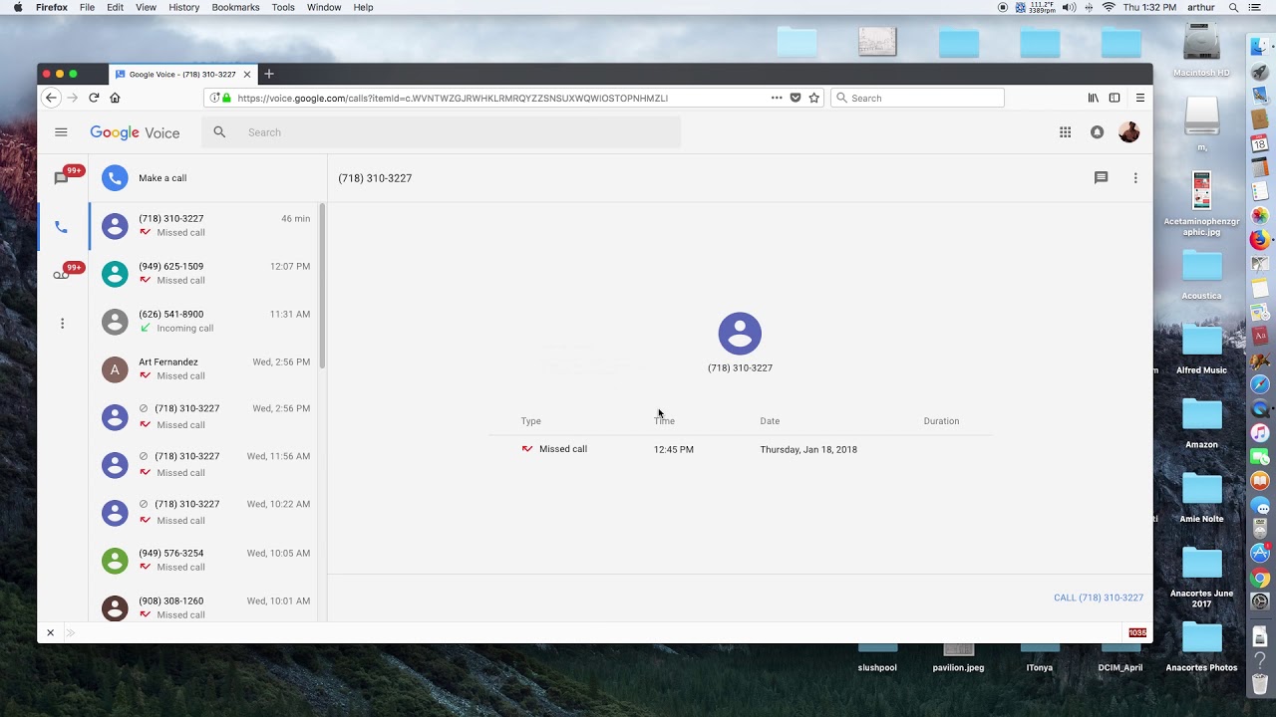The height and width of the screenshot is (717, 1276).
Task: Close the bottom find bar
Action: point(50,632)
